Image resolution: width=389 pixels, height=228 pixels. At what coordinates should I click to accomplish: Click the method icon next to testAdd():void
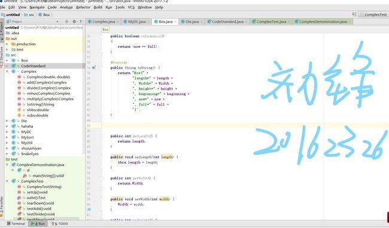[x=19, y=208]
